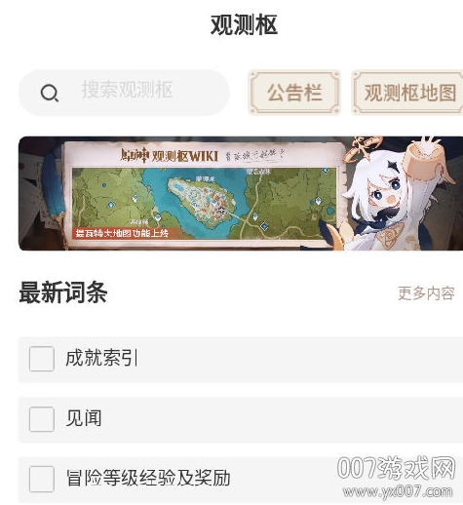Click the magnifier search icon
This screenshot has width=463, height=505.
pyautogui.click(x=50, y=93)
